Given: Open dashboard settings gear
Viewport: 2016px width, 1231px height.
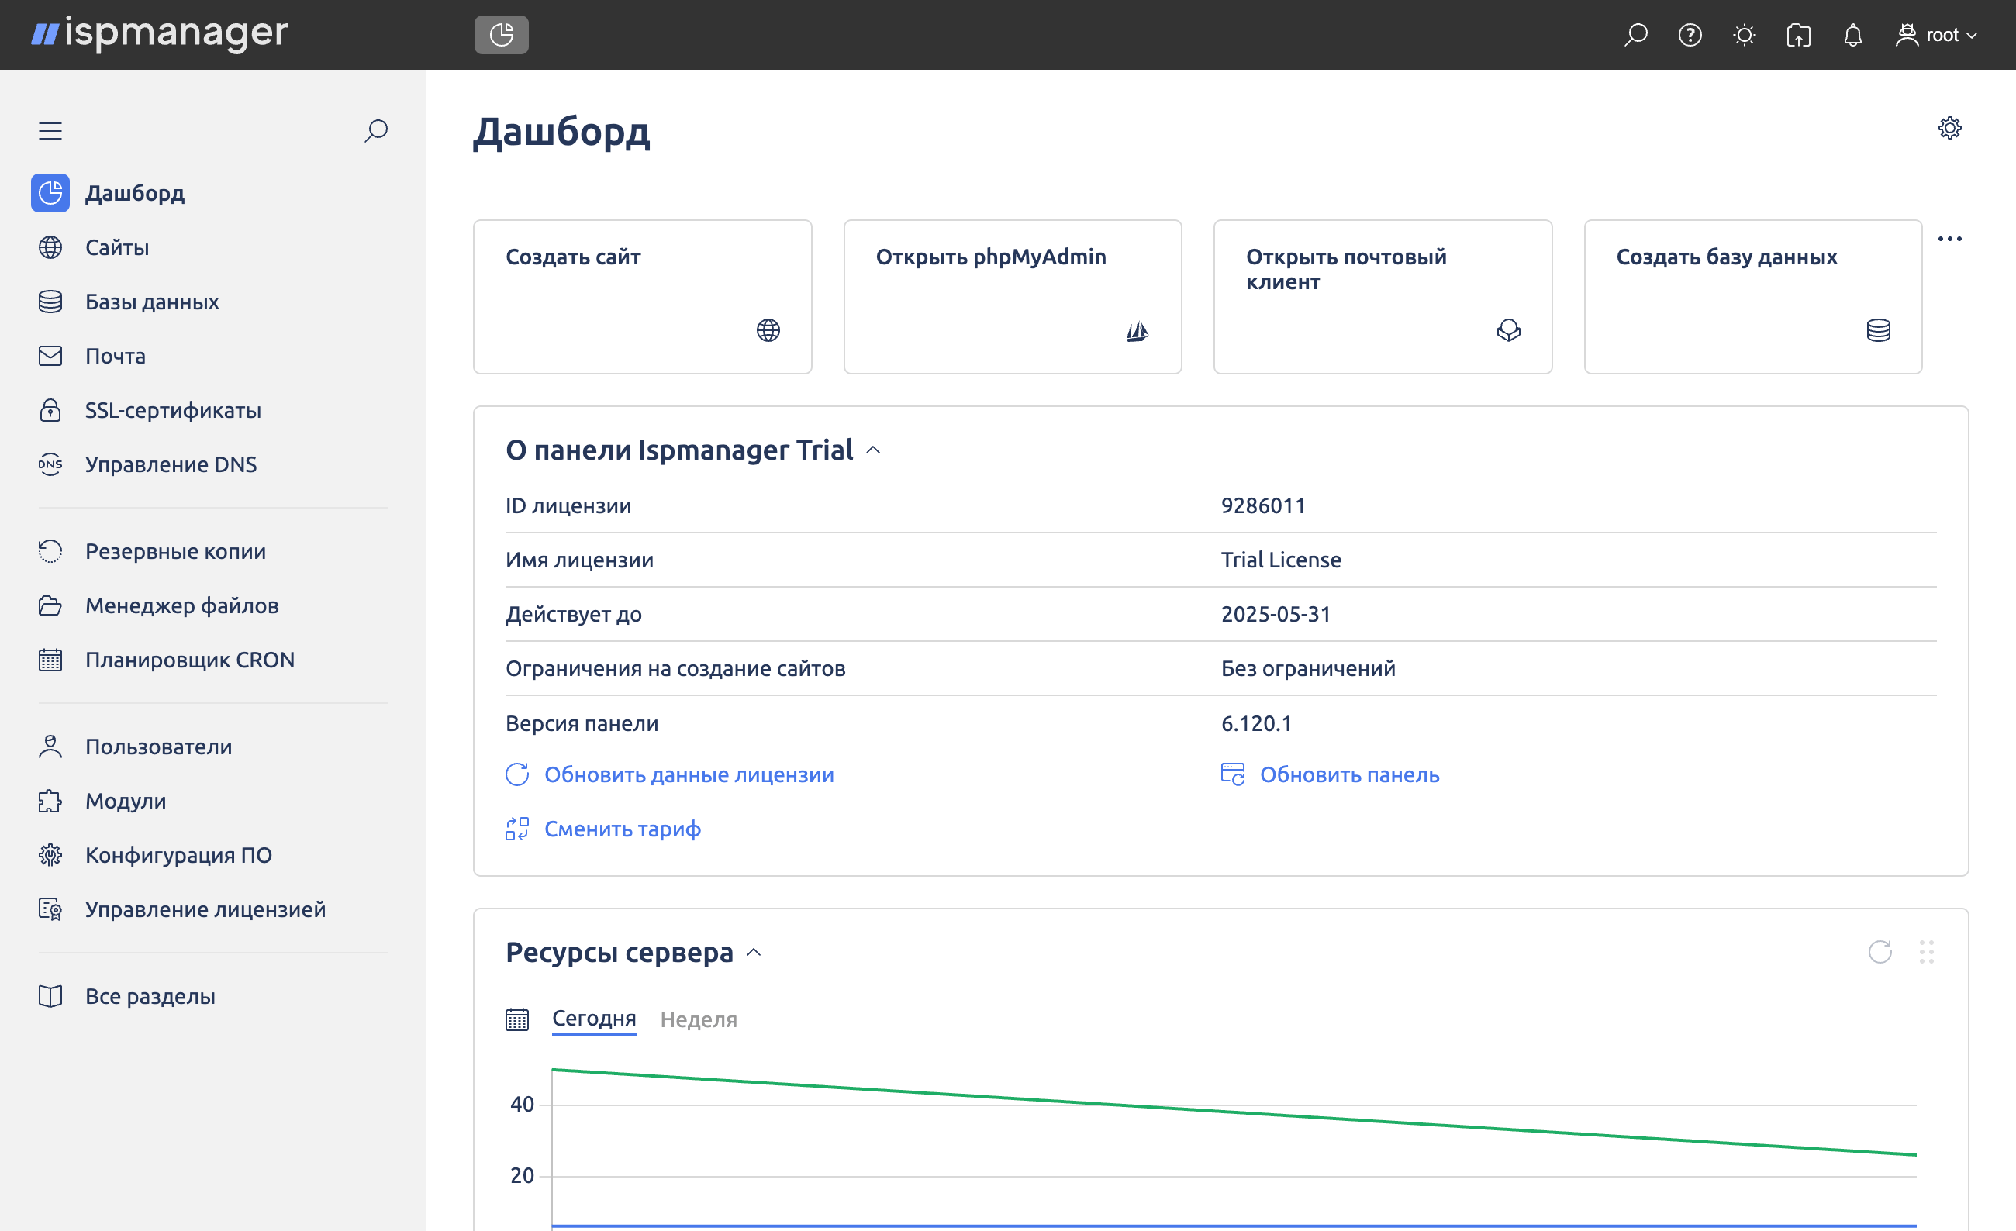Looking at the screenshot, I should [1950, 128].
